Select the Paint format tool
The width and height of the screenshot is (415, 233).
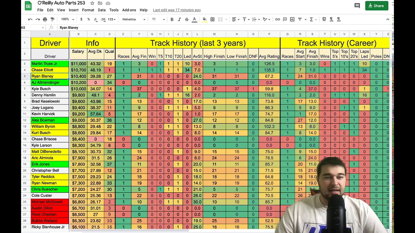(x=52, y=19)
